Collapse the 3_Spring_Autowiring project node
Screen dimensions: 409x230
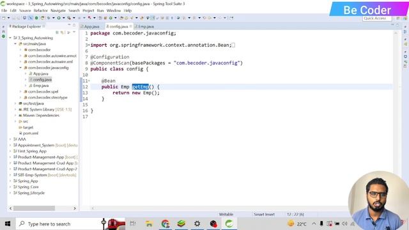point(10,38)
